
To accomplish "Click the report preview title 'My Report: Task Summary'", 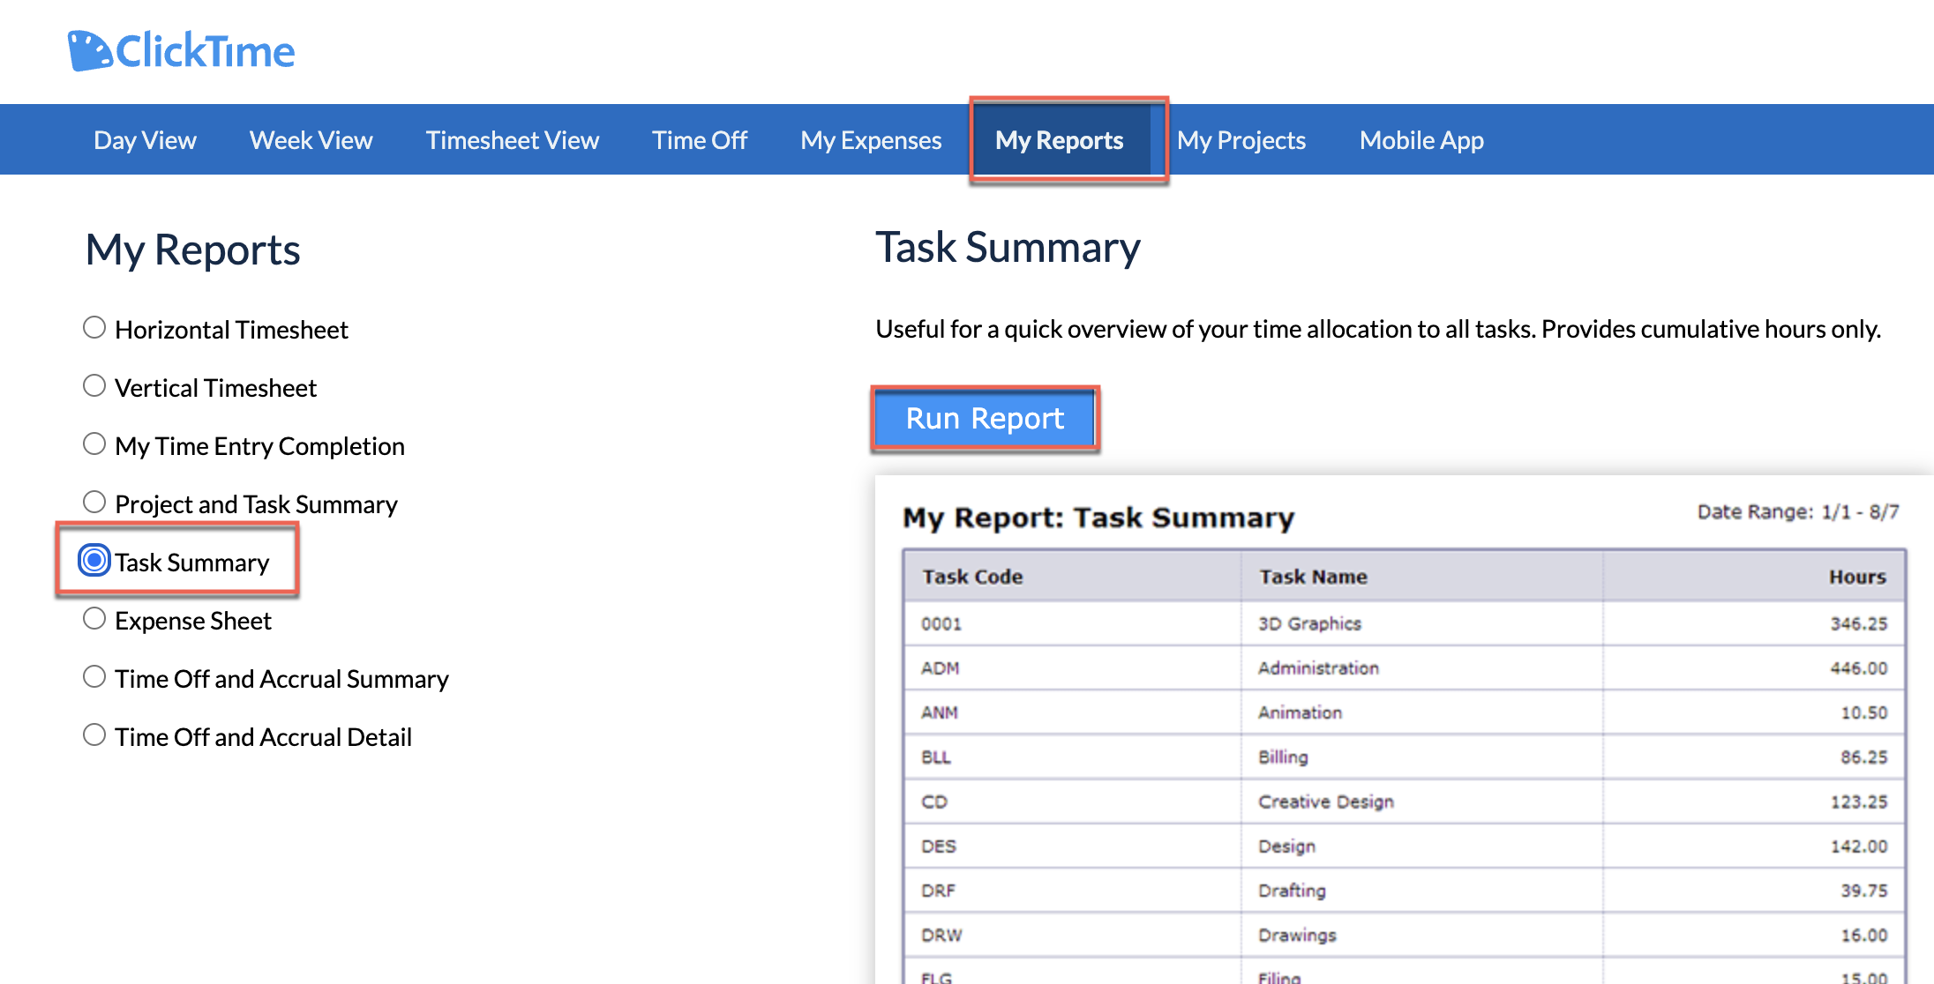I will click(1098, 518).
